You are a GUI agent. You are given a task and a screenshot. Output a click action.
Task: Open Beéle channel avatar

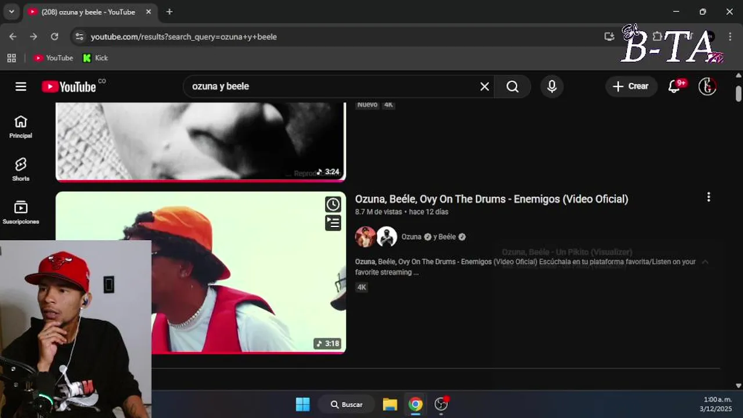pos(387,237)
